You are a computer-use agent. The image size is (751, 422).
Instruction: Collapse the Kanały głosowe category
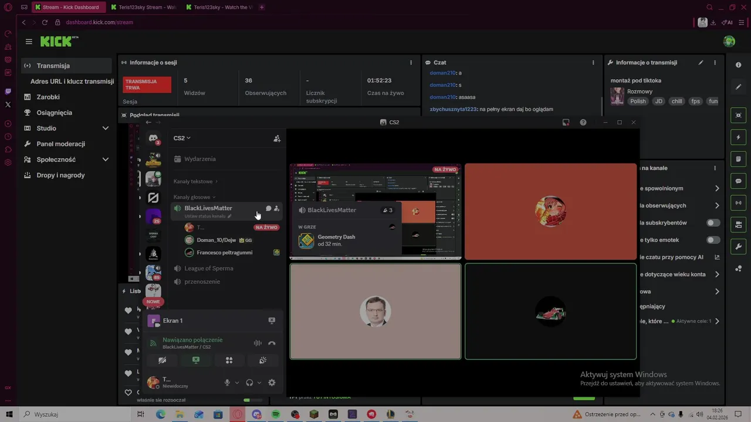click(x=194, y=197)
